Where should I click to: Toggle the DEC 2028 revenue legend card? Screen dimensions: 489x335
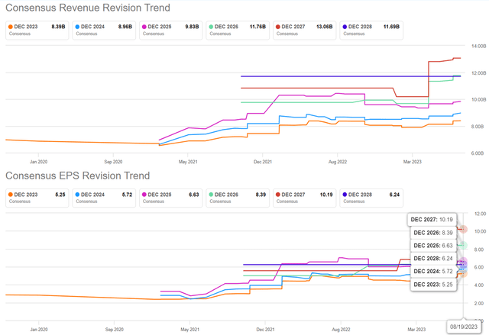(x=371, y=31)
